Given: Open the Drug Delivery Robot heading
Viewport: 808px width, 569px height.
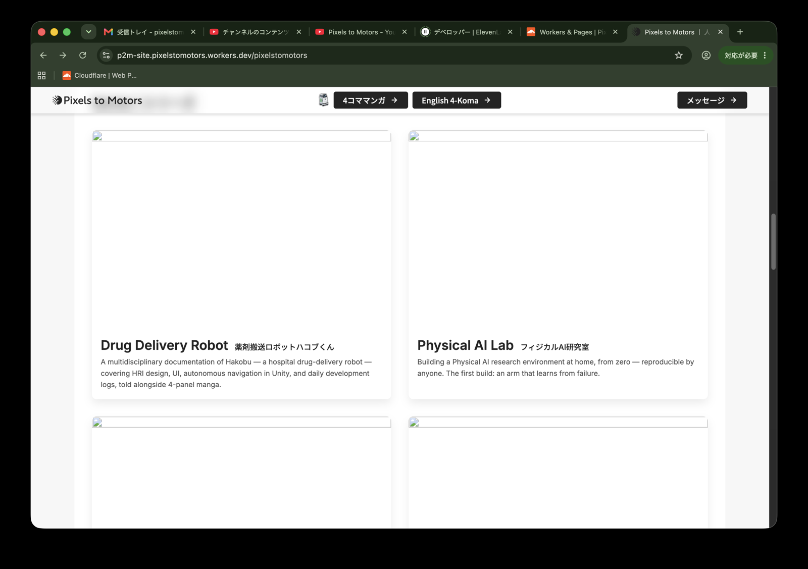Looking at the screenshot, I should (164, 345).
